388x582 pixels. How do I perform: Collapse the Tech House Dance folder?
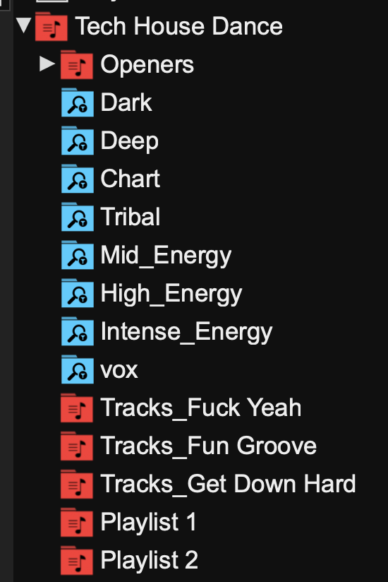pos(24,25)
